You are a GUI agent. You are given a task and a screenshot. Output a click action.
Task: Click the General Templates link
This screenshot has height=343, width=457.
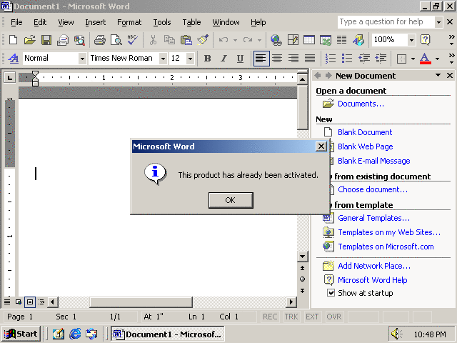pyautogui.click(x=373, y=218)
